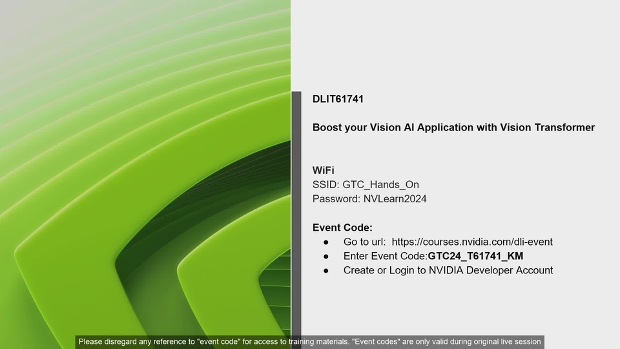Click the disregard event code disclaimer caption
This screenshot has width=620, height=349.
pyautogui.click(x=309, y=342)
